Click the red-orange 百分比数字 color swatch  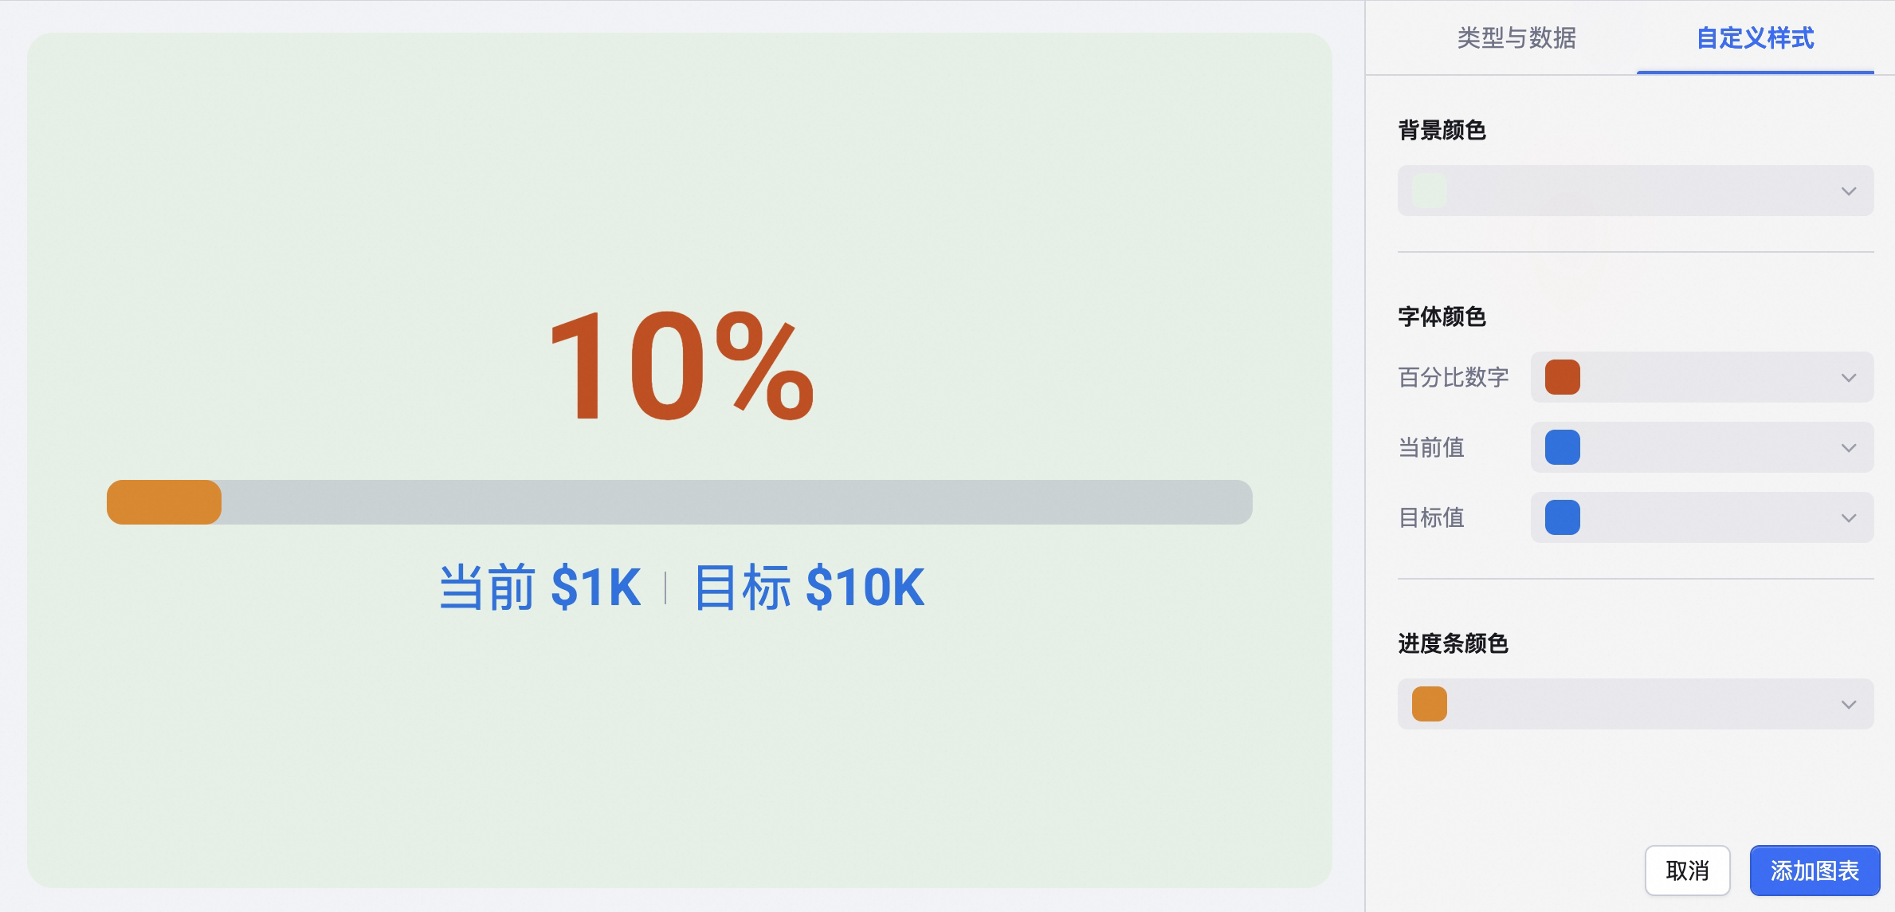coord(1563,377)
